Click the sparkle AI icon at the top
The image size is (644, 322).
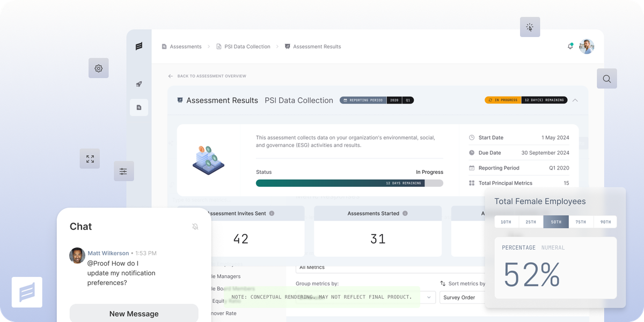click(x=530, y=26)
